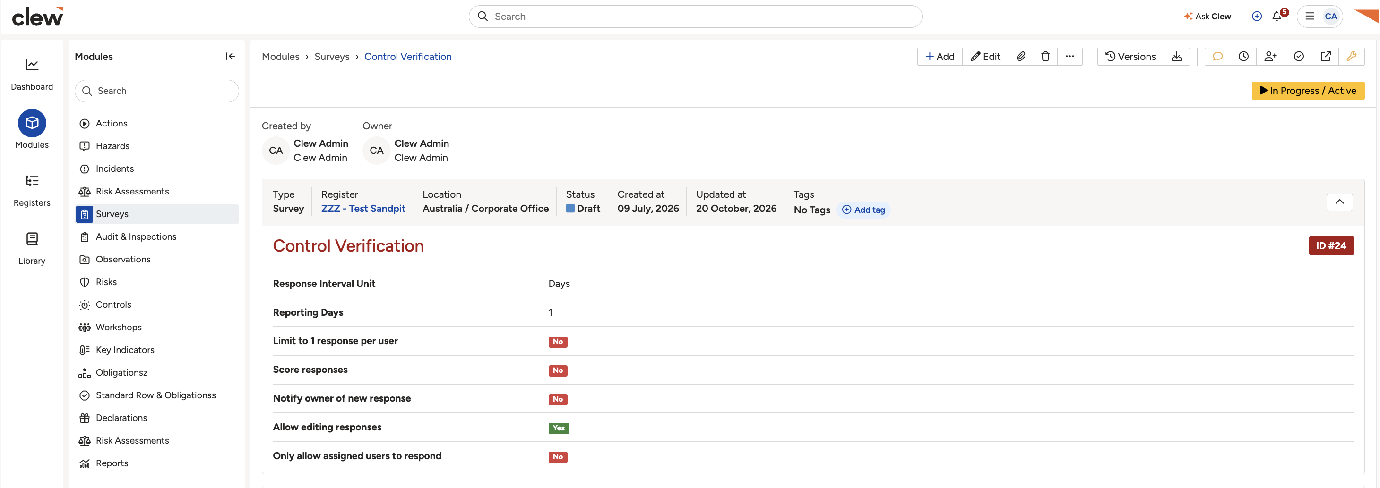Open Audit & Inspections module
This screenshot has width=1380, height=488.
[157, 236]
